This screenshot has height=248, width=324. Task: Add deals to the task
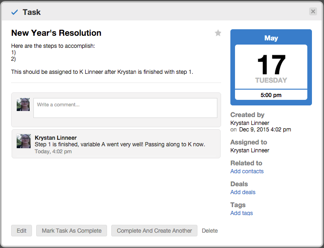243,192
